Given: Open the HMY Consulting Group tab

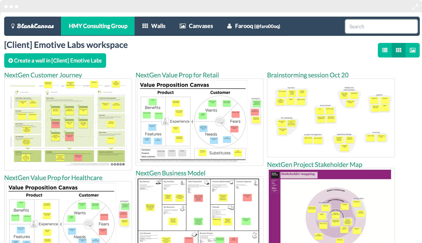Looking at the screenshot, I should pos(98,26).
